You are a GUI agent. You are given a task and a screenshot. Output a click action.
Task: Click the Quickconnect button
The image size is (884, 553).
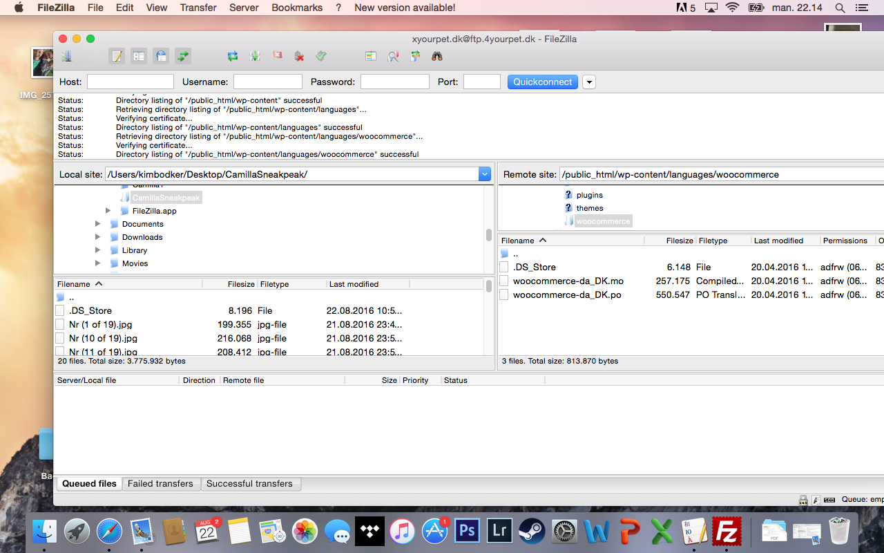coord(543,82)
